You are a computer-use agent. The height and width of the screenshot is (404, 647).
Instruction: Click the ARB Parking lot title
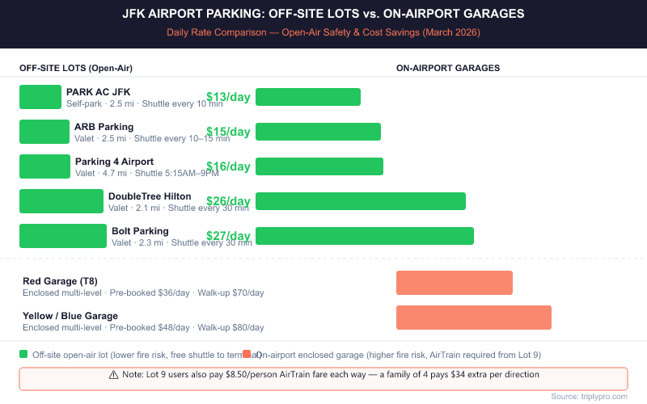click(x=104, y=127)
